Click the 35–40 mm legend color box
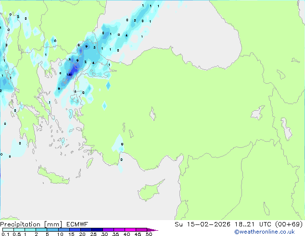Screen dimensions: 305x236 click(119, 230)
